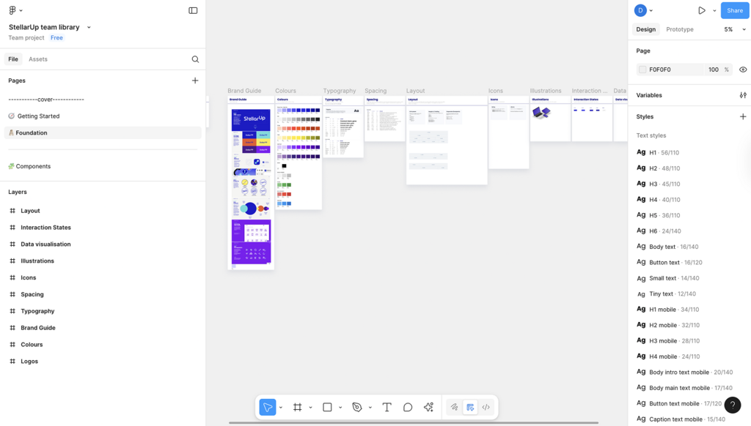Add a new page with plus icon
Screen dimensions: 751x426
195,81
